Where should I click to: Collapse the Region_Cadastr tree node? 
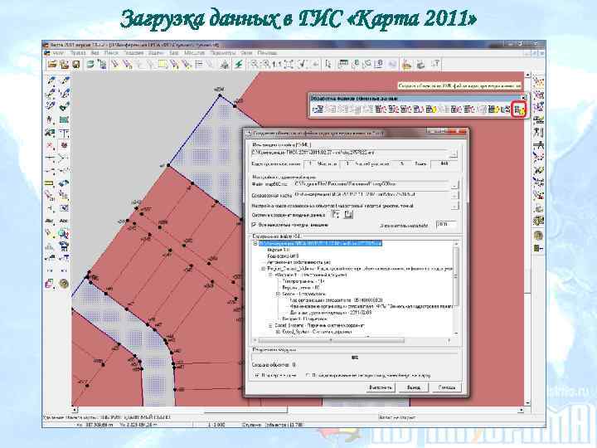point(263,269)
